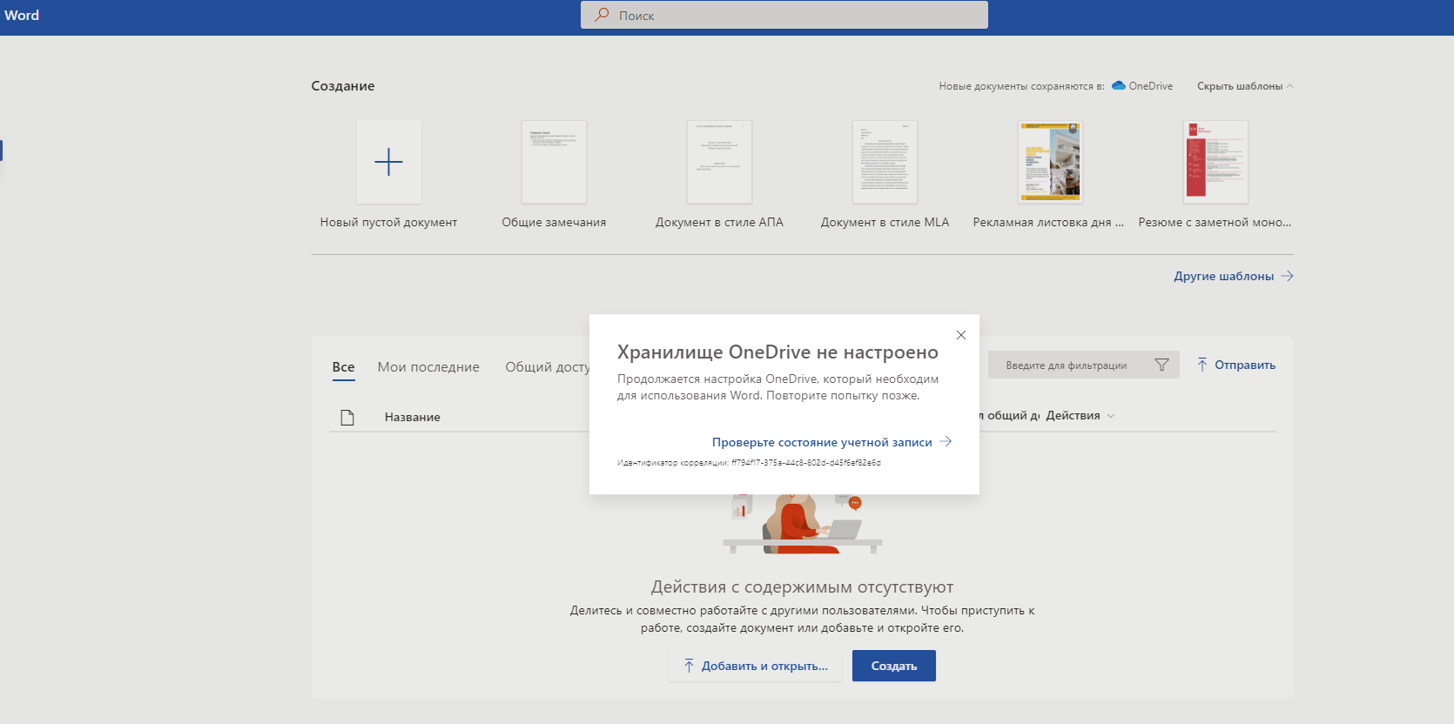1454x724 pixels.
Task: Click the Добавить и открыть button
Action: coord(755,666)
